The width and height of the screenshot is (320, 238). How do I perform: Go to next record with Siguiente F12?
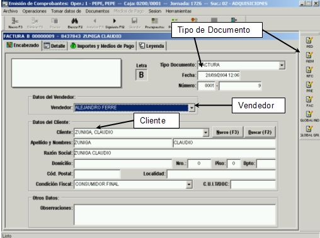[x=115, y=23]
